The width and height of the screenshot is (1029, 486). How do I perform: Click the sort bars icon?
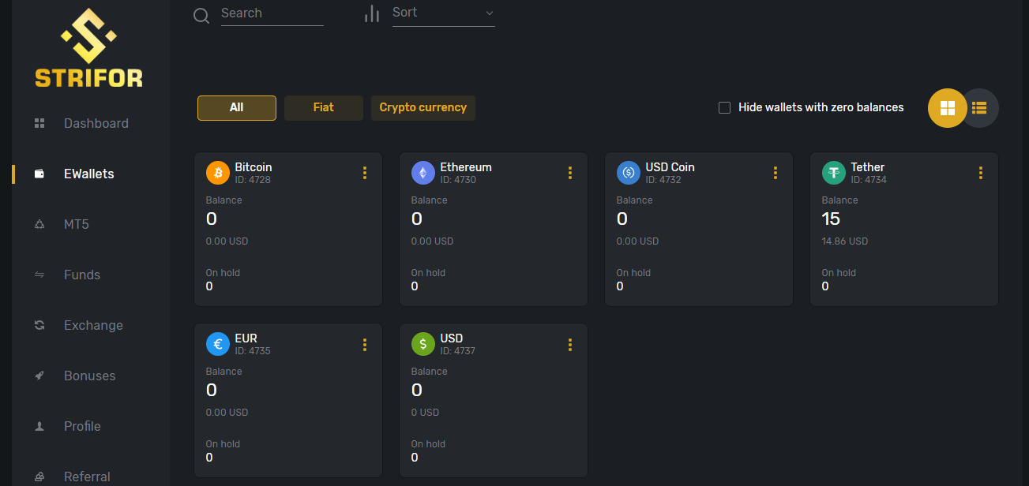tap(371, 13)
